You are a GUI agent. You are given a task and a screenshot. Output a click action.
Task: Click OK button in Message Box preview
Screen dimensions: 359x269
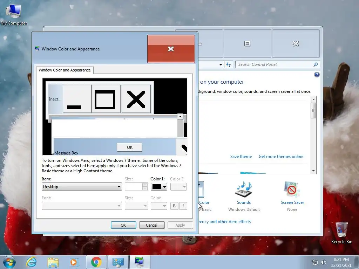[x=130, y=147]
